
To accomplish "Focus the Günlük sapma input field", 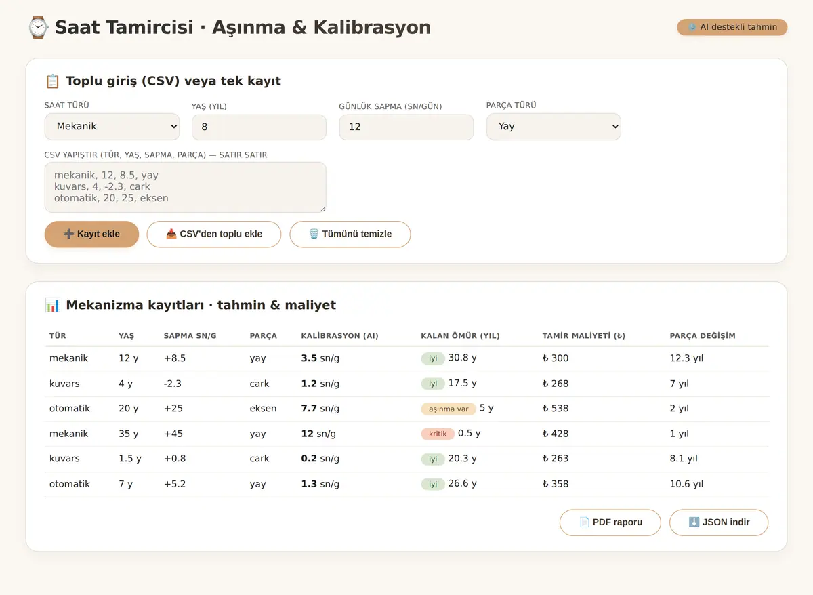I will click(x=406, y=127).
